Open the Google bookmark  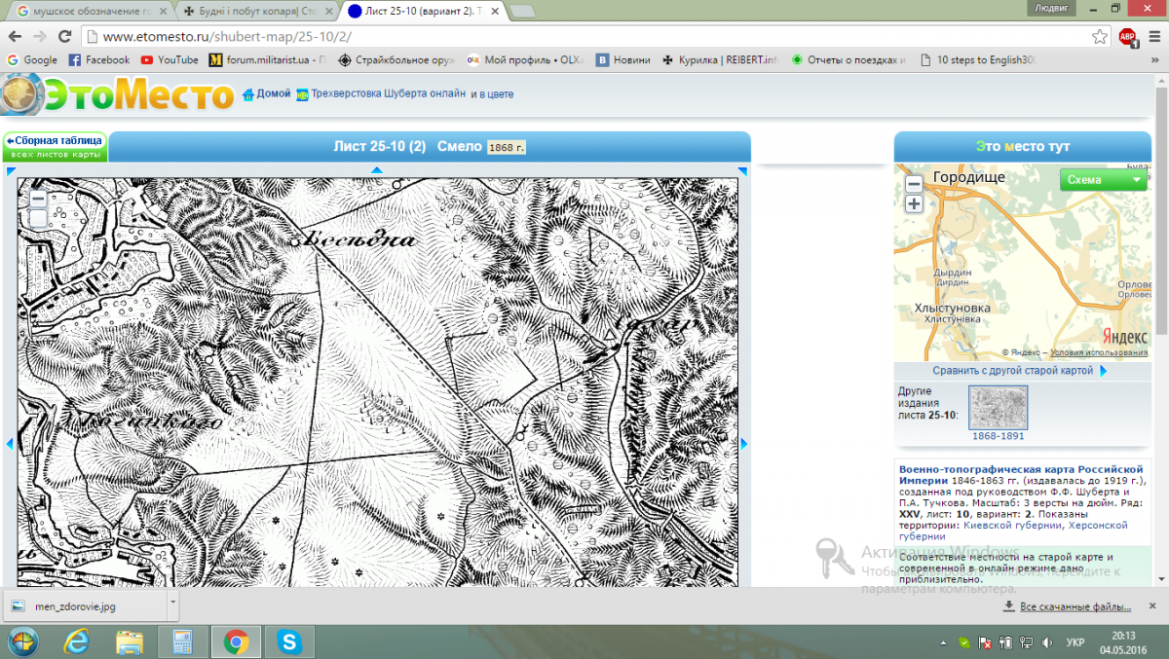click(x=32, y=59)
